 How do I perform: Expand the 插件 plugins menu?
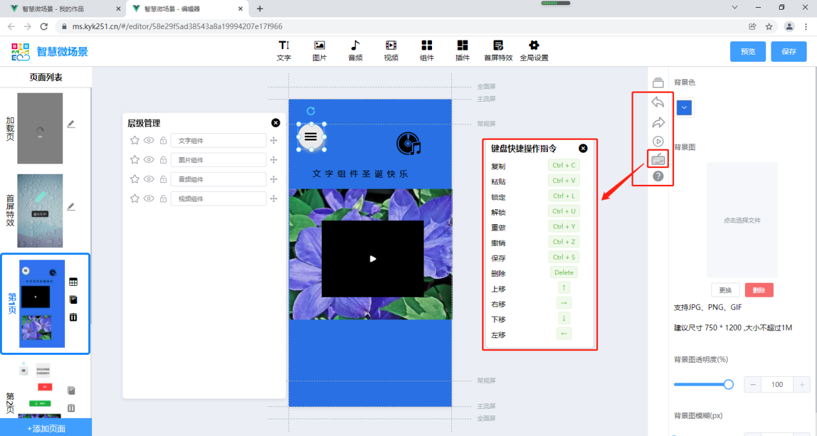coord(462,46)
